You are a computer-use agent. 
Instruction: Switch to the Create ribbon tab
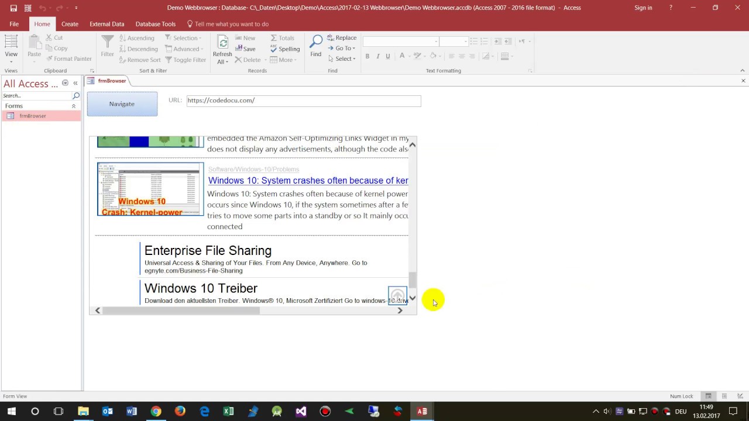70,24
